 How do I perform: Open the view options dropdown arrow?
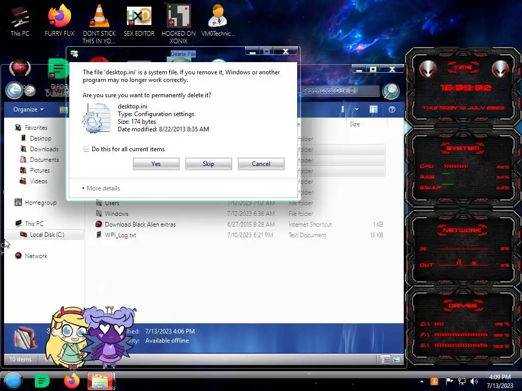[356, 109]
